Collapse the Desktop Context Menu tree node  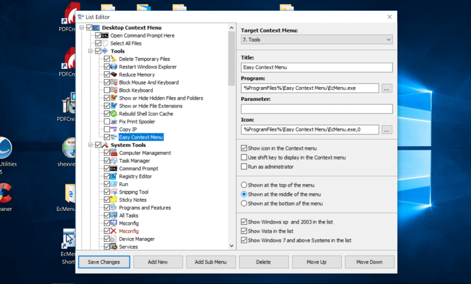click(82, 28)
